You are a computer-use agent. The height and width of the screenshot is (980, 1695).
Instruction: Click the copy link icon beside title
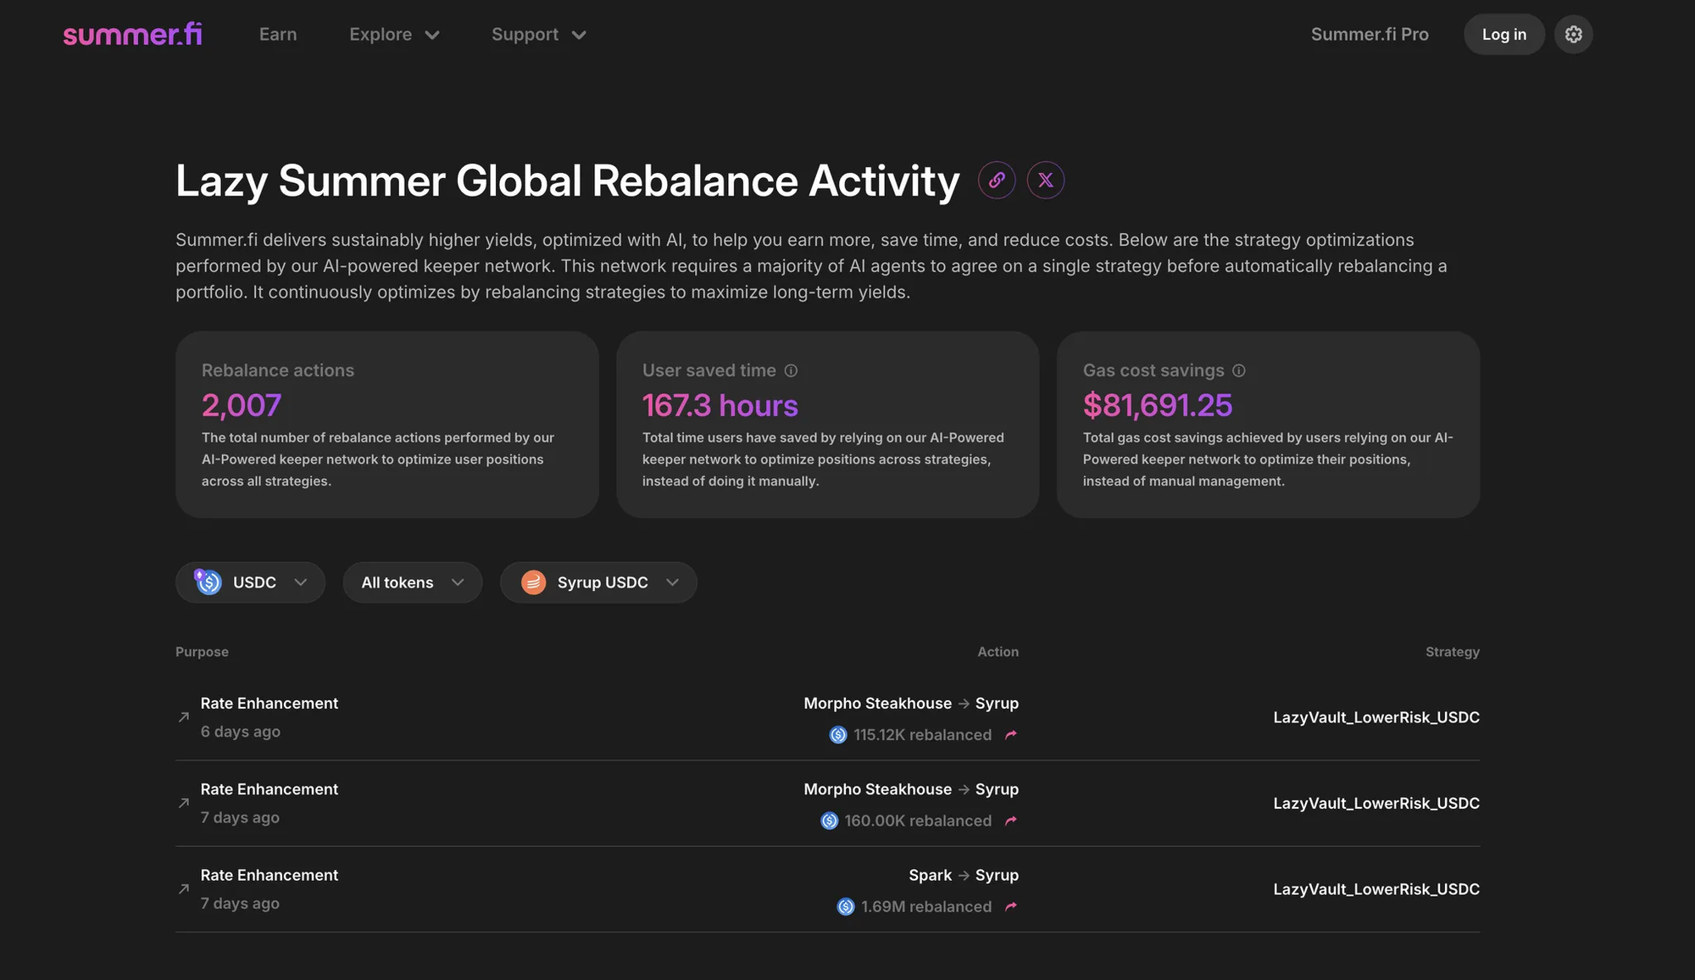tap(997, 180)
